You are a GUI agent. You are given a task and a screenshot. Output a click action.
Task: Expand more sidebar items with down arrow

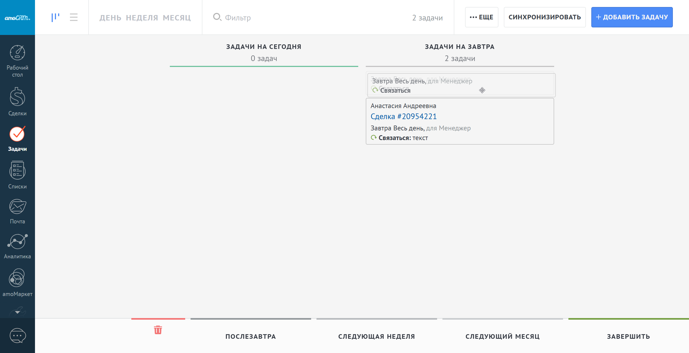[17, 312]
